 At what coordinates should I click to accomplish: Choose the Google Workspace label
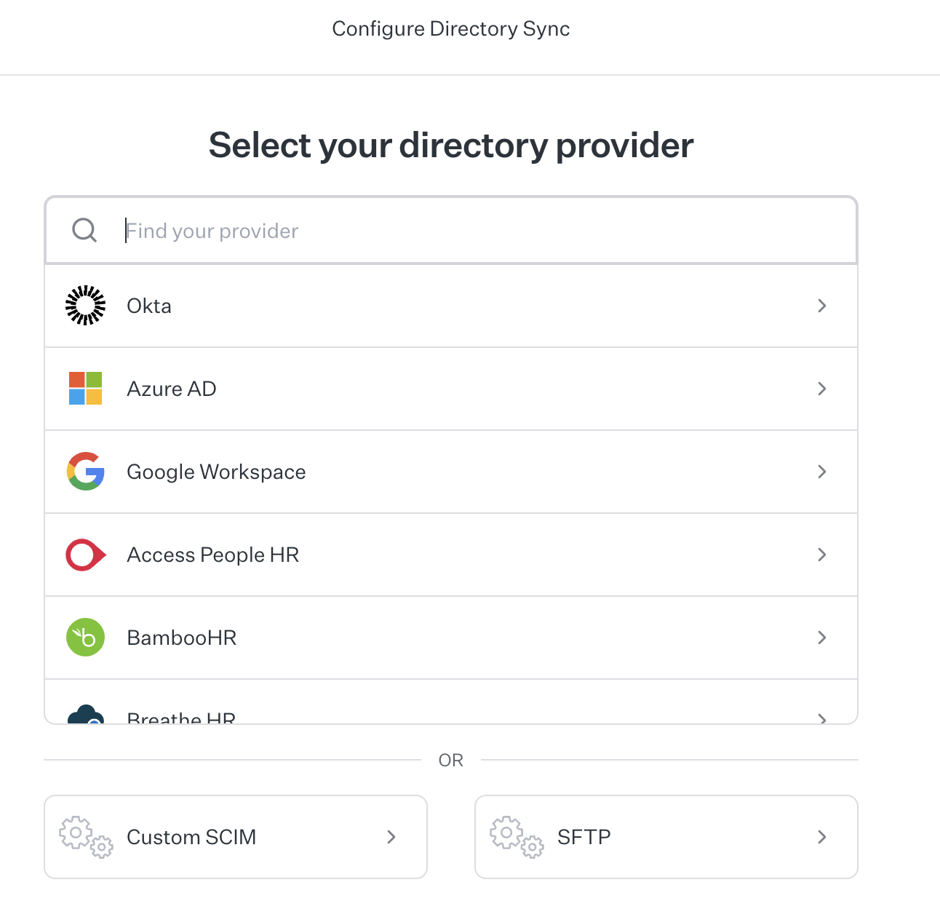pyautogui.click(x=216, y=472)
